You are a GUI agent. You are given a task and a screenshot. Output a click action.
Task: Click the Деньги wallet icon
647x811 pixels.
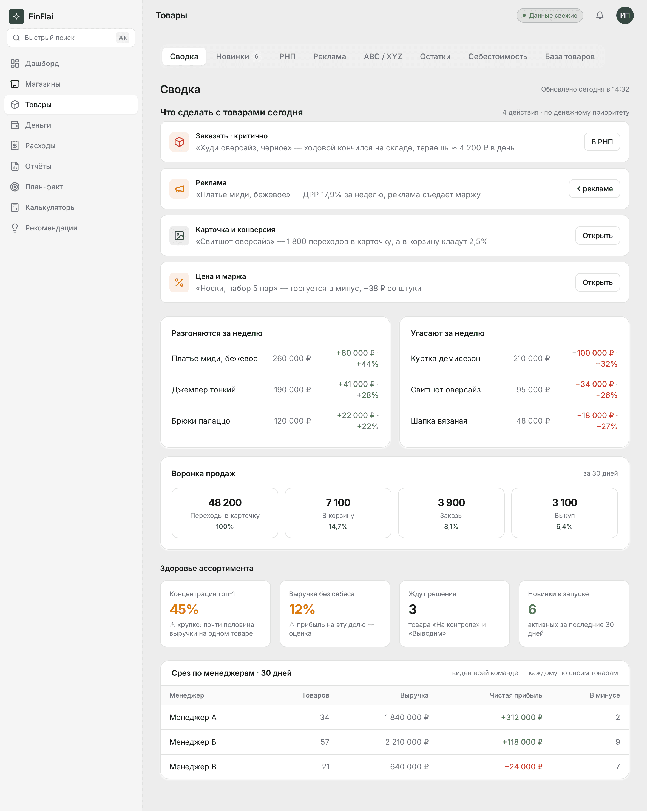point(15,125)
